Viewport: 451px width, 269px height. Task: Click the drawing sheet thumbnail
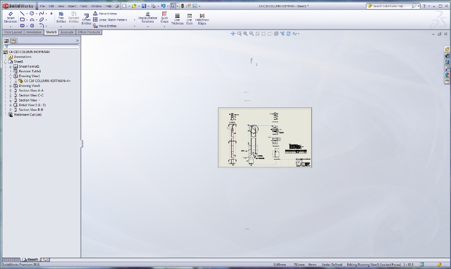coord(265,138)
